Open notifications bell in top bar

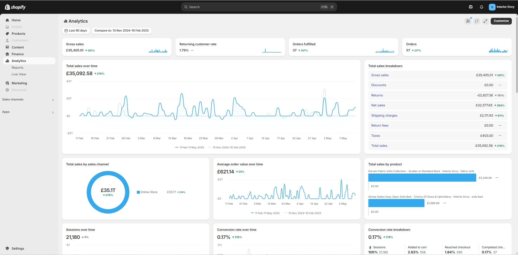click(x=481, y=7)
